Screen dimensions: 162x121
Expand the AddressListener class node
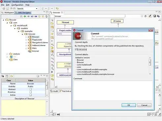tap(26, 45)
